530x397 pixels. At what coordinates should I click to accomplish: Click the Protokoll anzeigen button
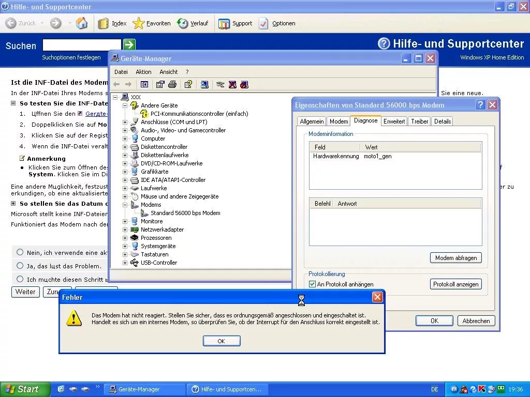[456, 284]
